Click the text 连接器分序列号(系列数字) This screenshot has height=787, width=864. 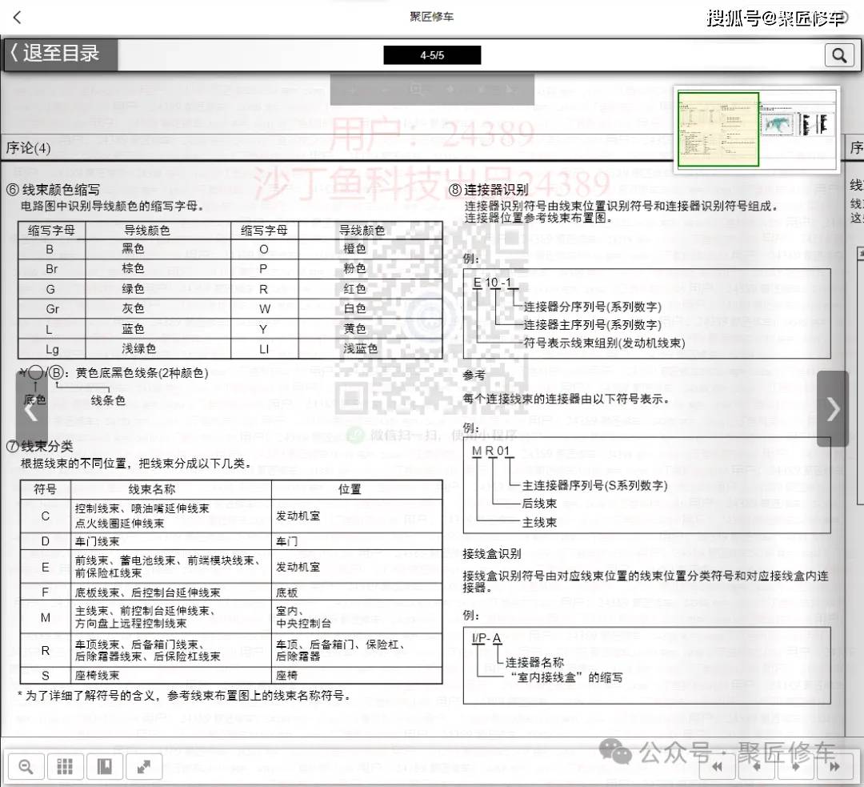(592, 307)
